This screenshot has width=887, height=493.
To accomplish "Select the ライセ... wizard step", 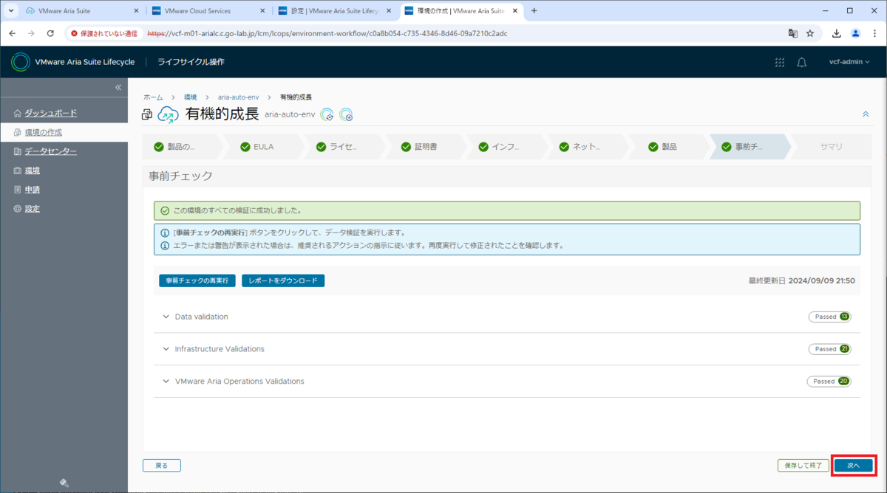I will point(344,147).
